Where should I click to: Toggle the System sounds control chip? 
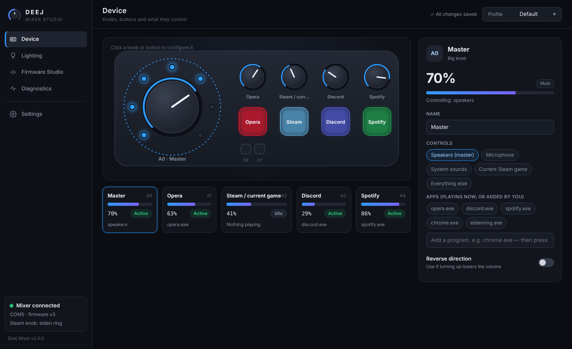(x=449, y=169)
